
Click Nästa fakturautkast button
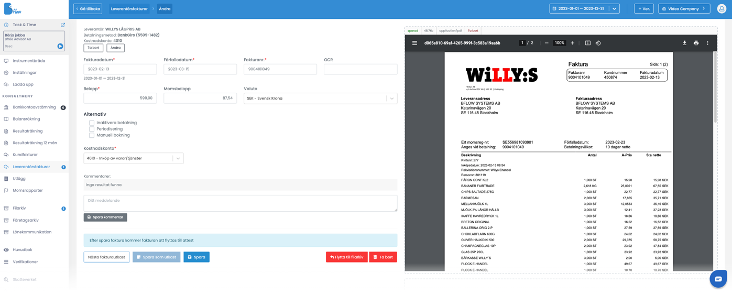pyautogui.click(x=106, y=257)
